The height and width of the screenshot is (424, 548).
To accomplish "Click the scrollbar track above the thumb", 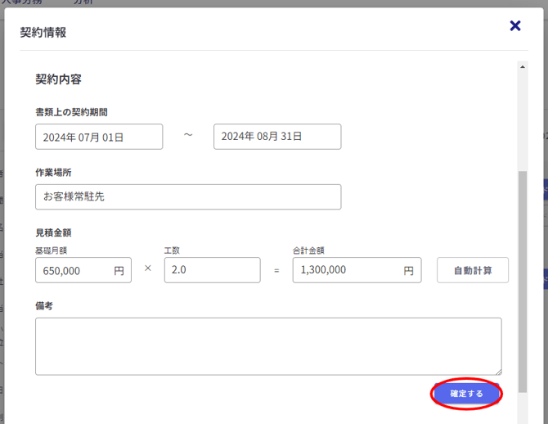I will click(x=523, y=123).
